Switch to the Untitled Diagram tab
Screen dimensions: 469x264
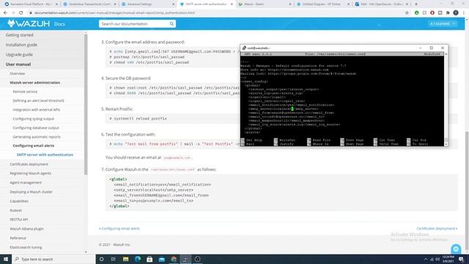(322, 4)
